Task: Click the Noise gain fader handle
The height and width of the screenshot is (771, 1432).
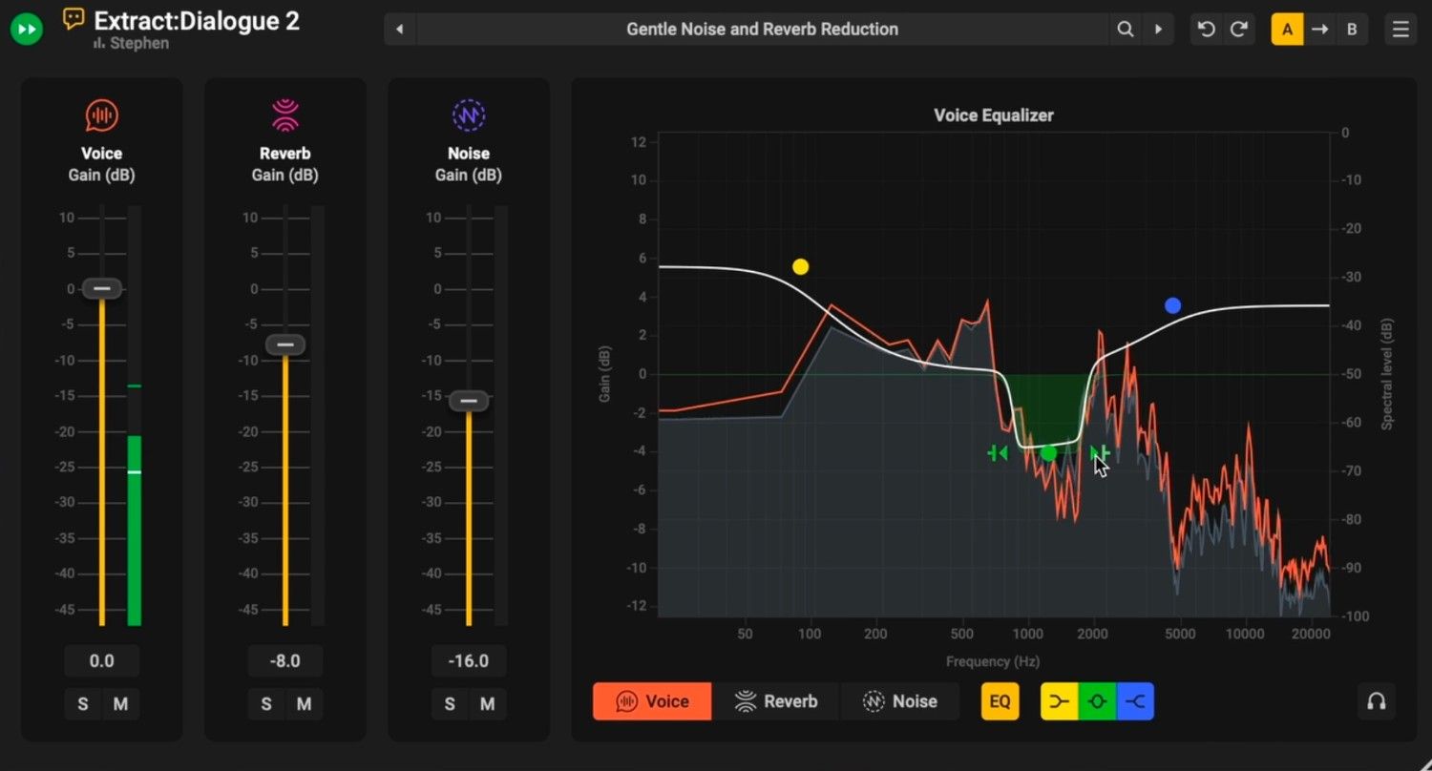Action: [x=469, y=401]
